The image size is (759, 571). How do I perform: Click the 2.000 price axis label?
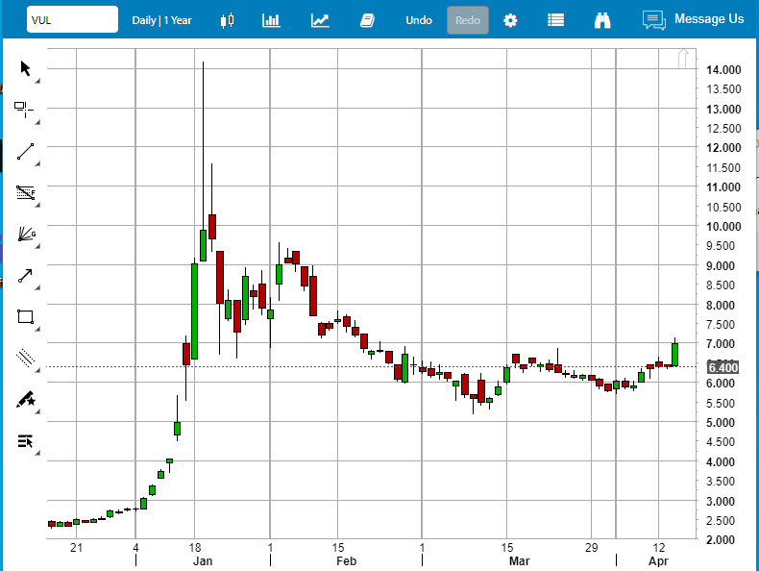coord(721,539)
